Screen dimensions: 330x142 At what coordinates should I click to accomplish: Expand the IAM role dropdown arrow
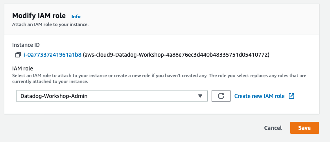(200, 96)
